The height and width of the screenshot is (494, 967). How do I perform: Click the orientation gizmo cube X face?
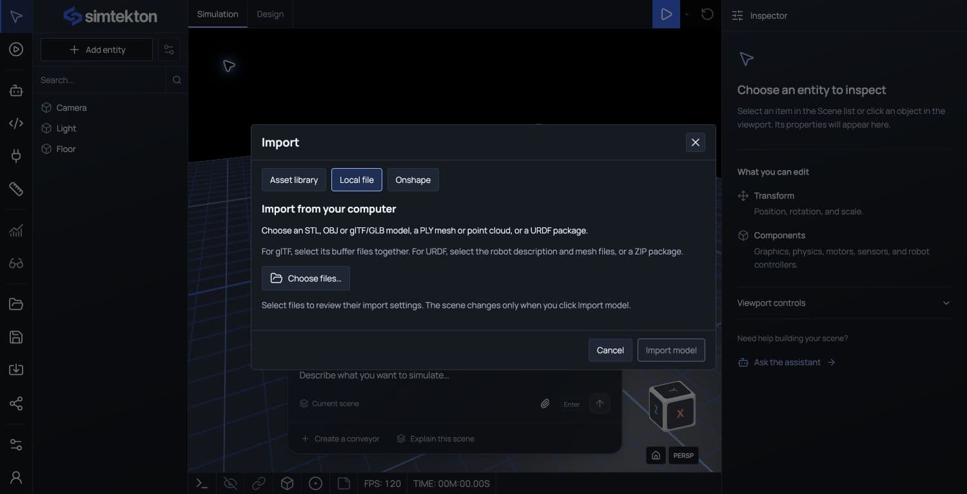click(x=680, y=414)
